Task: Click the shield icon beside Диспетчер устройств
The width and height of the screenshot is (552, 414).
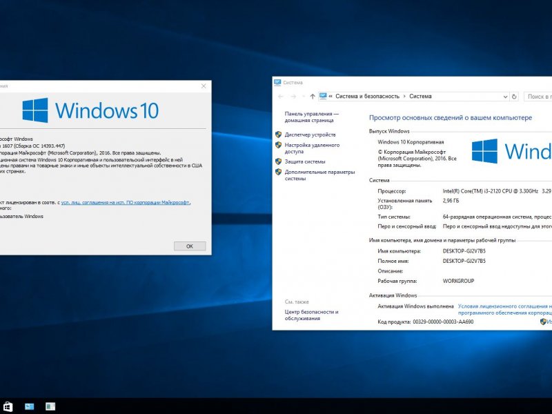Action: (x=279, y=135)
